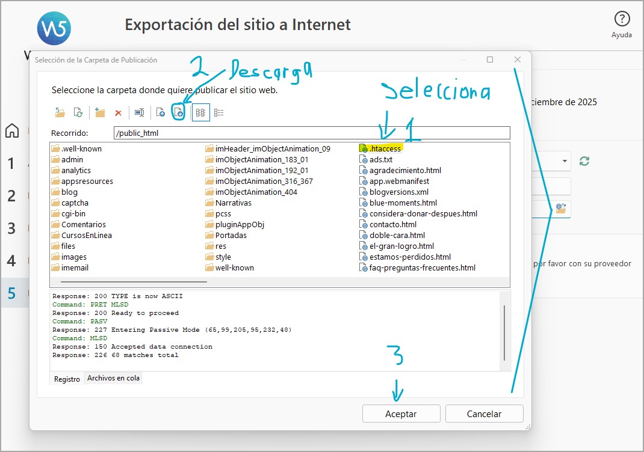Click the rename item toolbar icon
Viewport: 644px width, 452px height.
click(139, 112)
